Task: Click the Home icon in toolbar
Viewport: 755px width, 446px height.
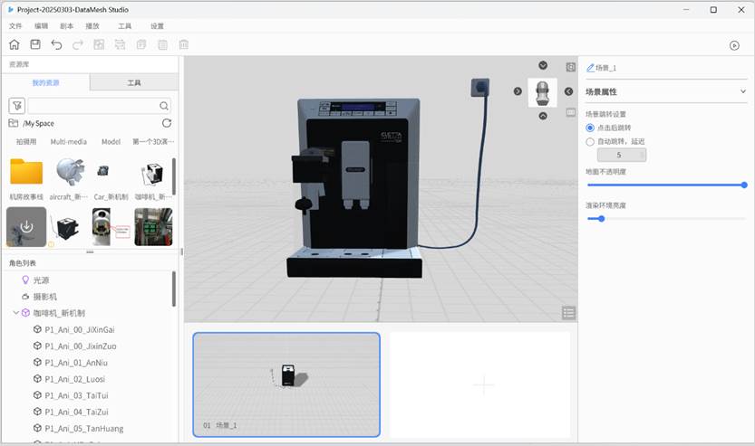Action: click(14, 44)
